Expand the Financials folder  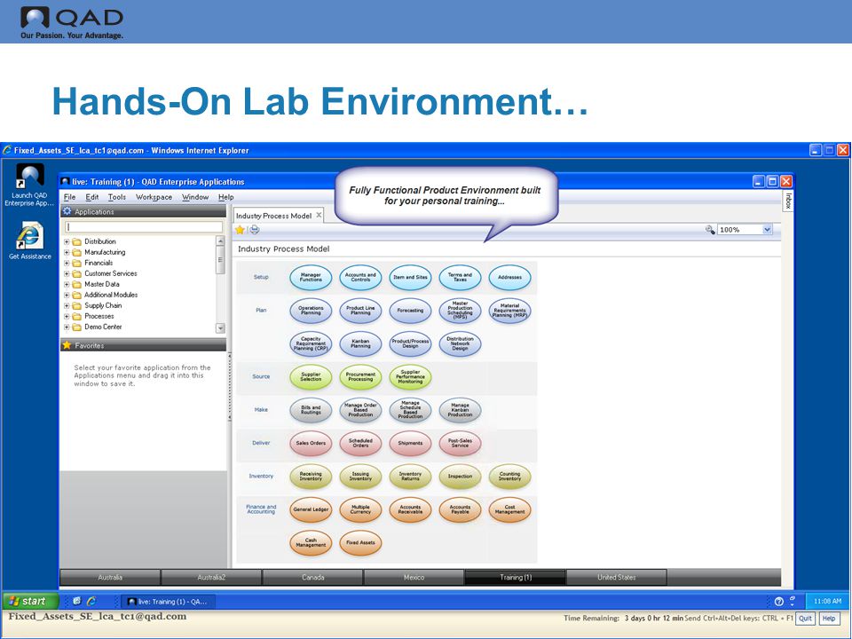tap(67, 263)
